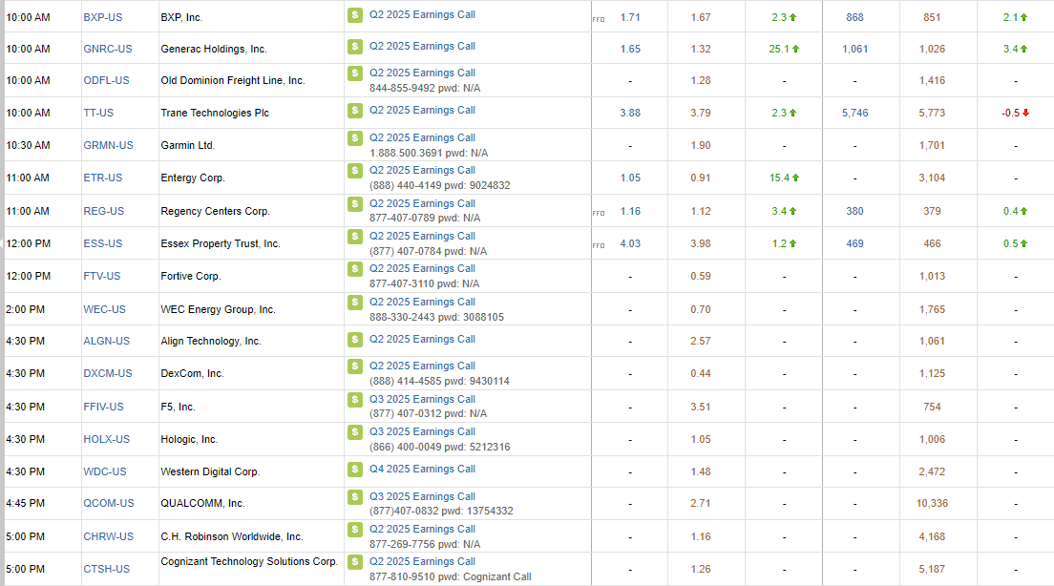
Task: Click the green dollar icon for Entergy Corp.
Action: point(355,171)
